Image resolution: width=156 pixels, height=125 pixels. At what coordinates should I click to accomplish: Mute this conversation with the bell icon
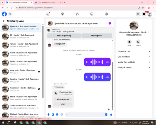[129, 42]
